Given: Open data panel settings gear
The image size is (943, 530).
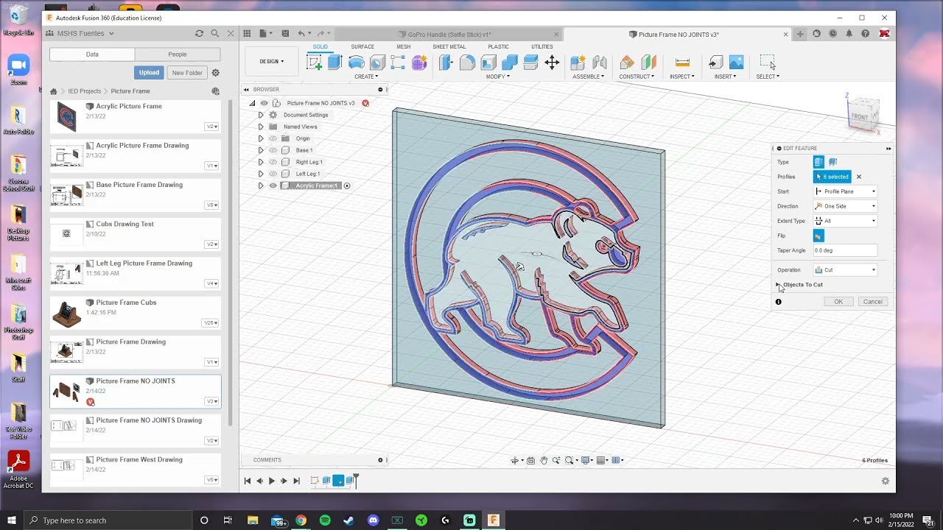Looking at the screenshot, I should click(x=215, y=73).
